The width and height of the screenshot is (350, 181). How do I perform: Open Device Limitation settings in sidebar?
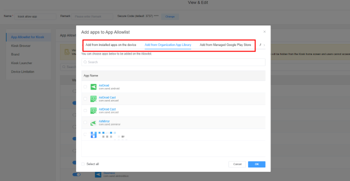[x=22, y=71]
